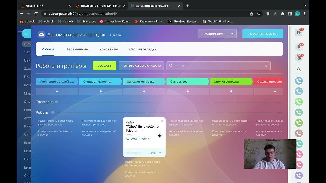
Task: Toggle the left hamburger menu
Action: pos(20,33)
